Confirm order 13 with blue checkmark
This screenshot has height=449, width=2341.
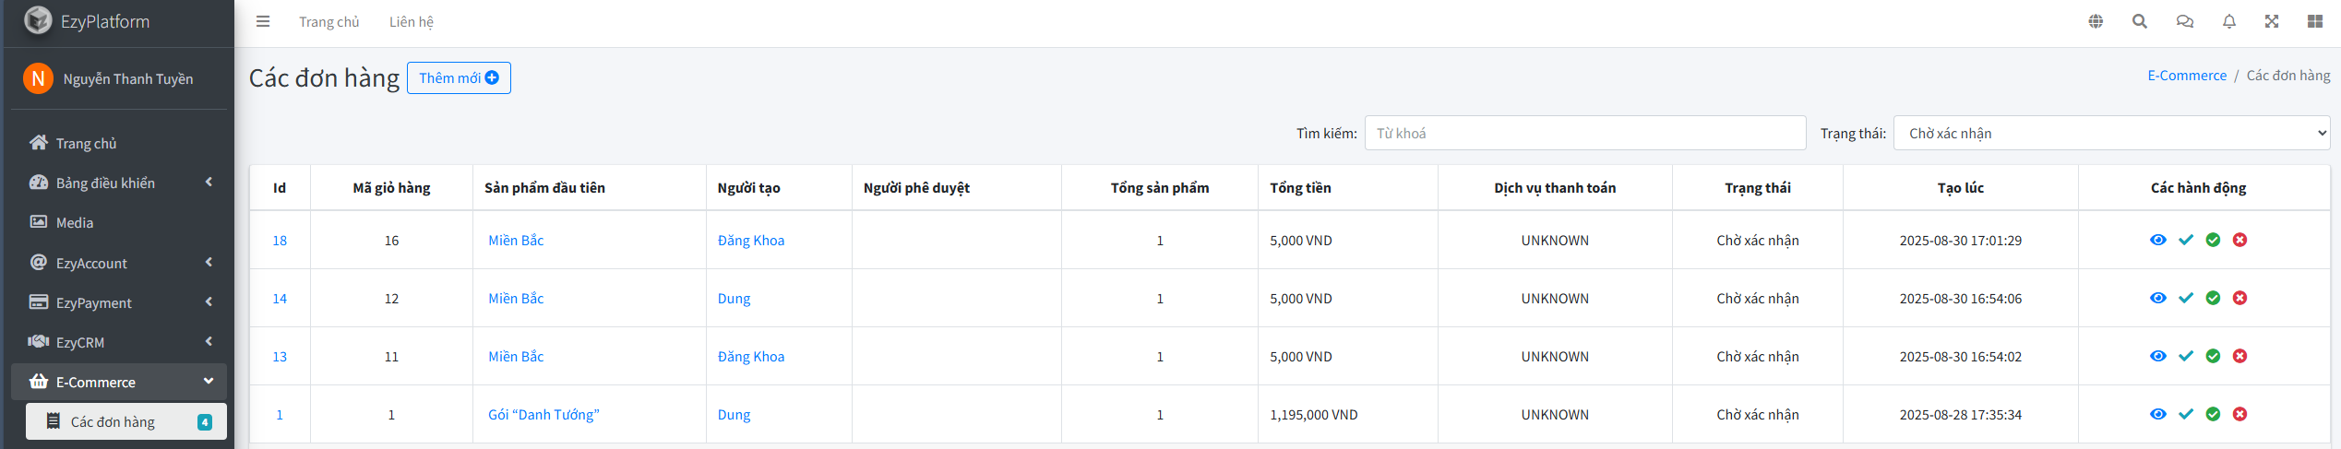point(2185,356)
